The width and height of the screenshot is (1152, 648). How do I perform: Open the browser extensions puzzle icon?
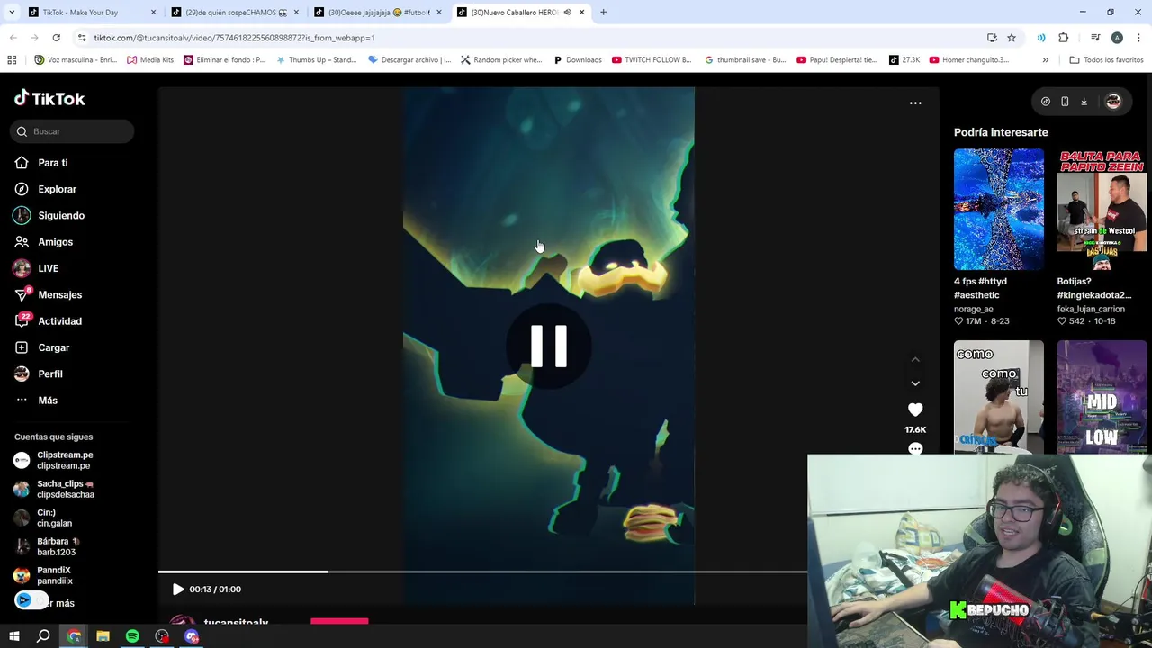click(x=1064, y=38)
